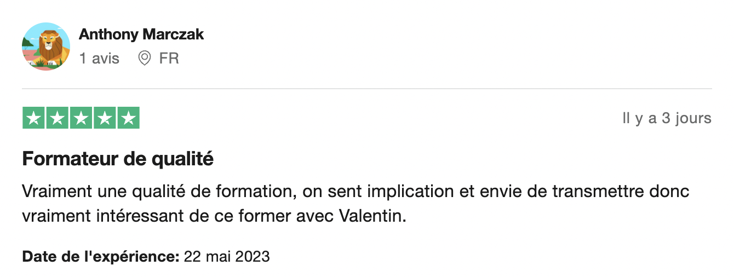Image resolution: width=734 pixels, height=277 pixels.
Task: Click the second green rating star
Action: click(57, 118)
